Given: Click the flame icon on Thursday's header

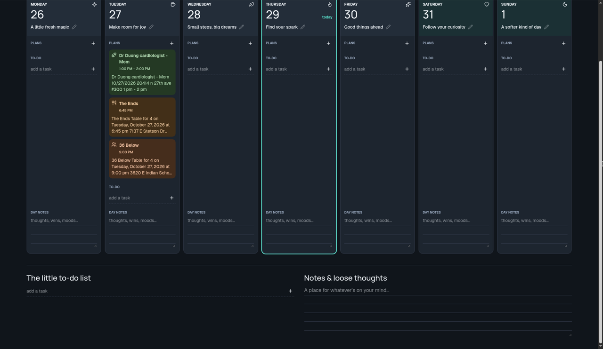Looking at the screenshot, I should click(x=330, y=5).
